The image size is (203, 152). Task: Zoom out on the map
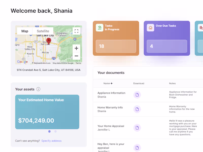76,56
